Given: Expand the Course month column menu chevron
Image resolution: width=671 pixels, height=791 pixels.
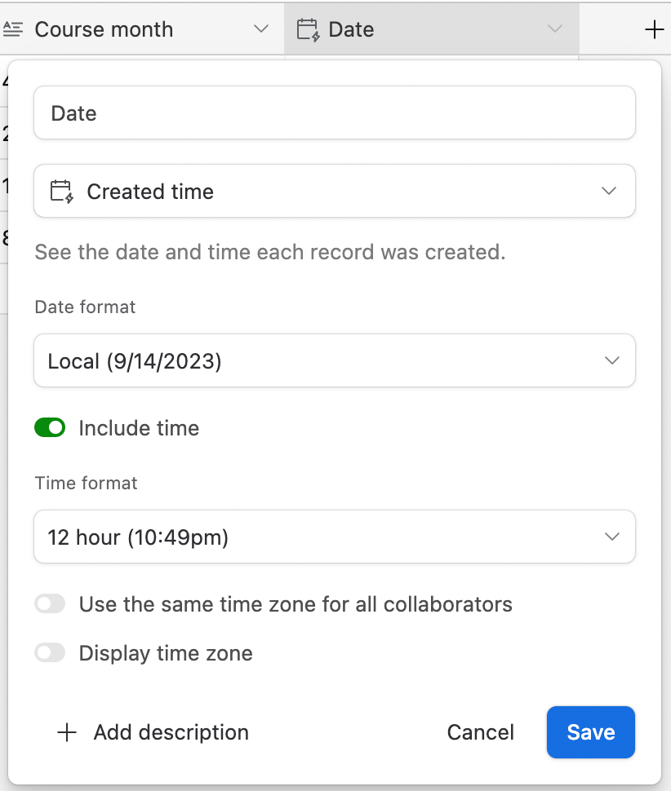Looking at the screenshot, I should 261,29.
